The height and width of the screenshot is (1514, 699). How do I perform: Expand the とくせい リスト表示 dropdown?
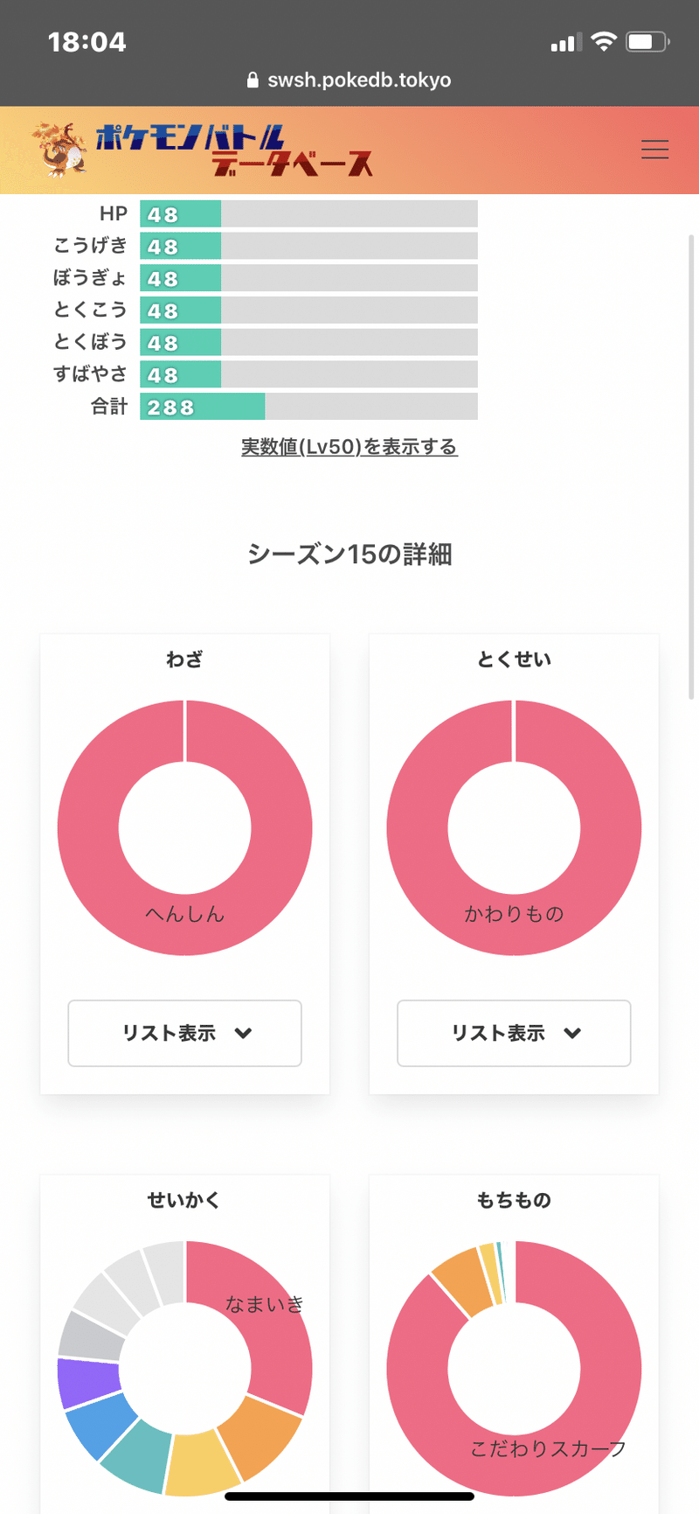pyautogui.click(x=514, y=1033)
